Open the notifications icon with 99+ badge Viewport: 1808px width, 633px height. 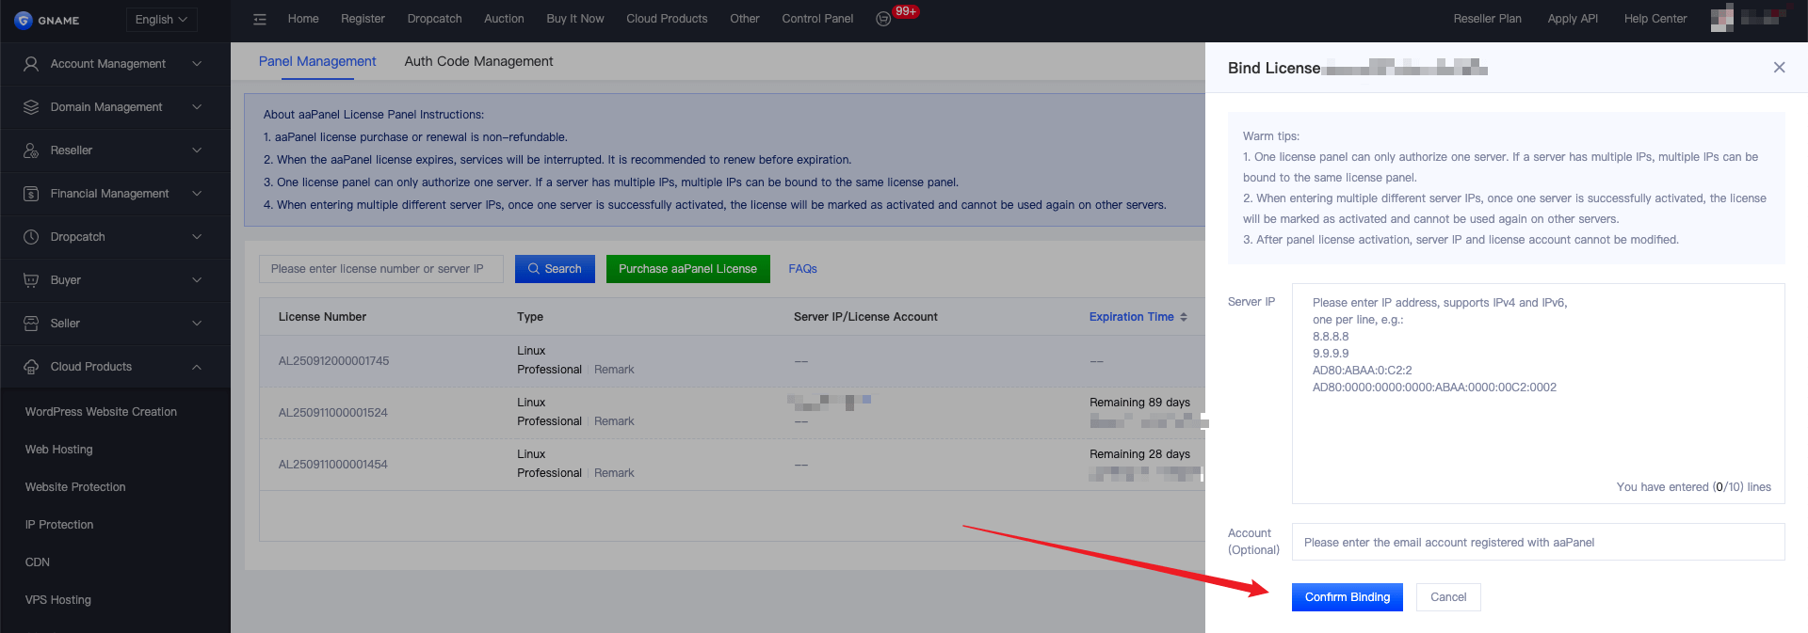(x=883, y=19)
